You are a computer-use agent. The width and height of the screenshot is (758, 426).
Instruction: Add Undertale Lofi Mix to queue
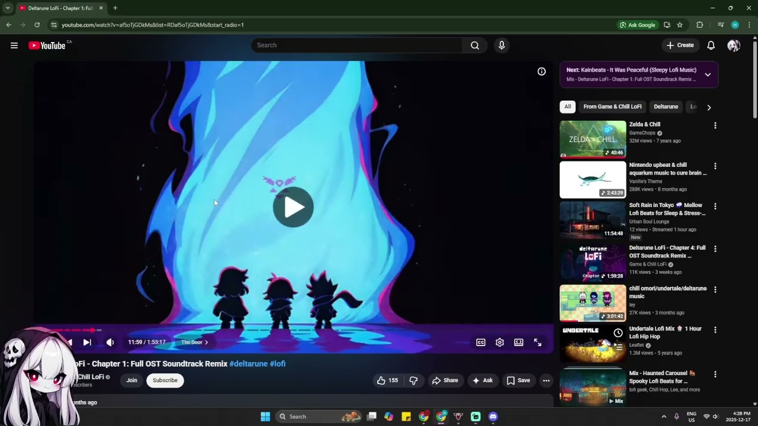618,347
